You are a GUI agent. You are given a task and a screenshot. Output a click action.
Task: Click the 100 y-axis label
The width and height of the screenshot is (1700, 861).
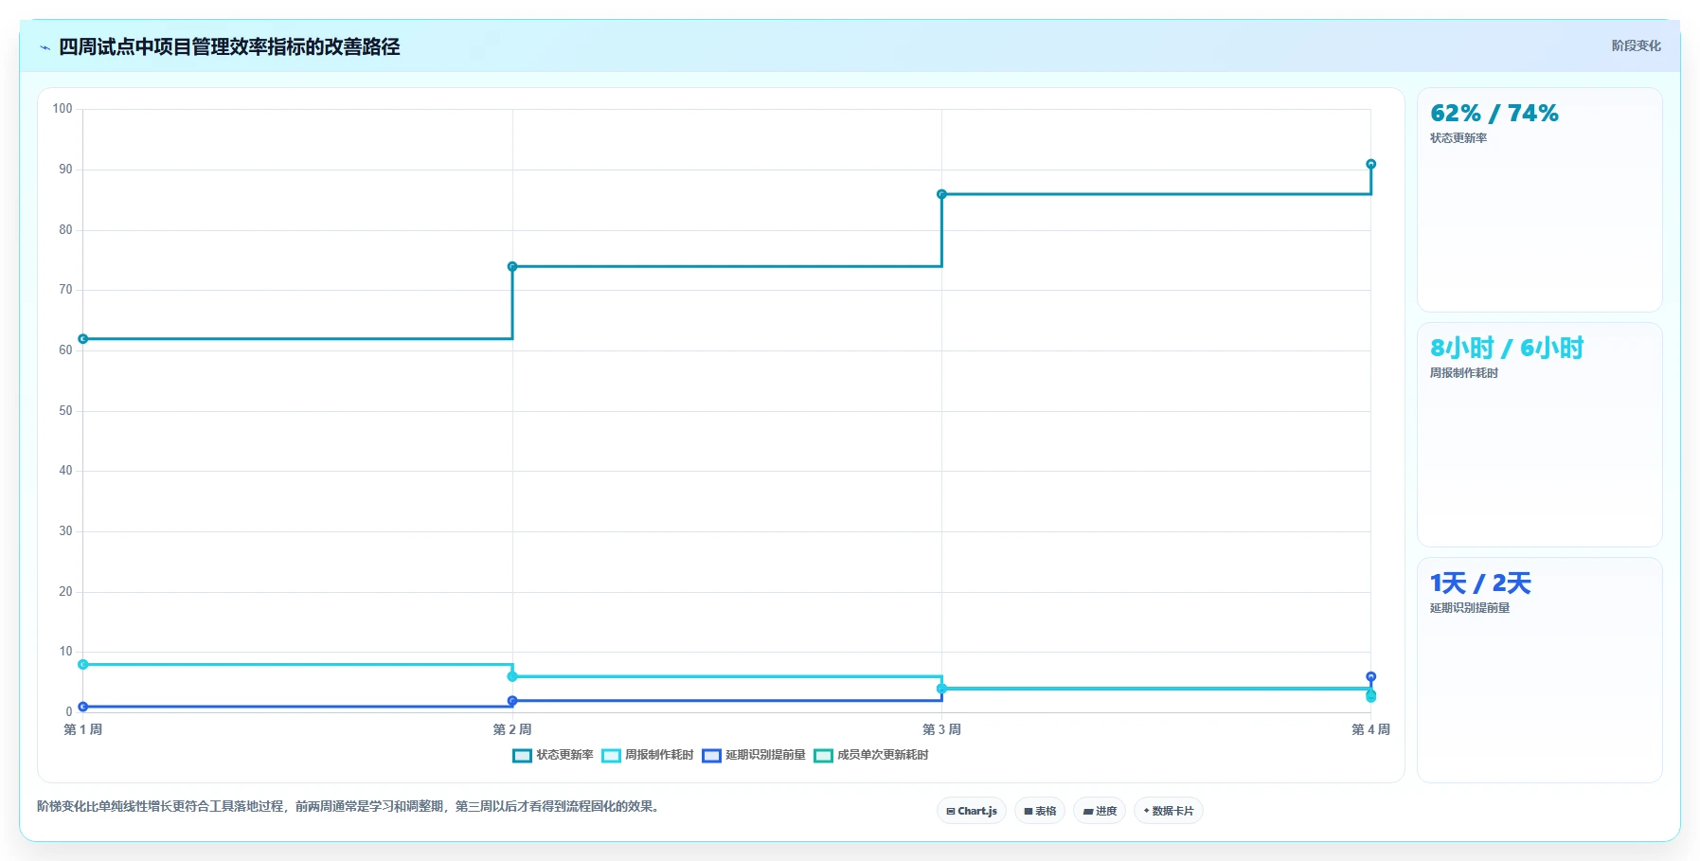point(63,109)
